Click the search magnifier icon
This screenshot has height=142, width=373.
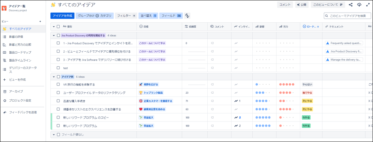point(327,16)
